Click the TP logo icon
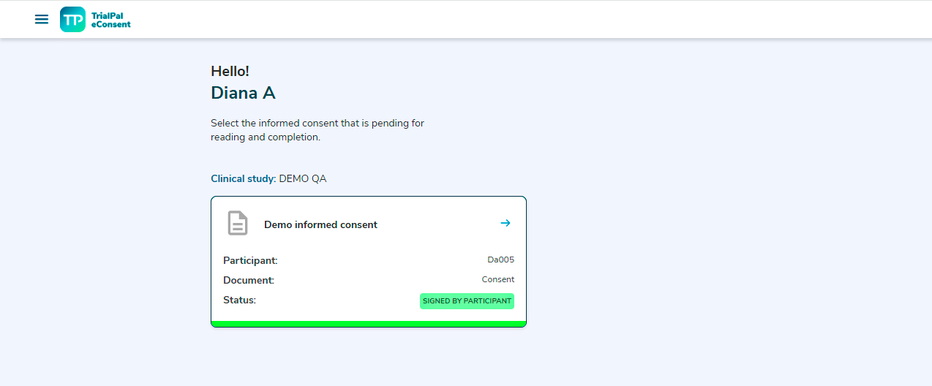932x386 pixels. (x=72, y=19)
